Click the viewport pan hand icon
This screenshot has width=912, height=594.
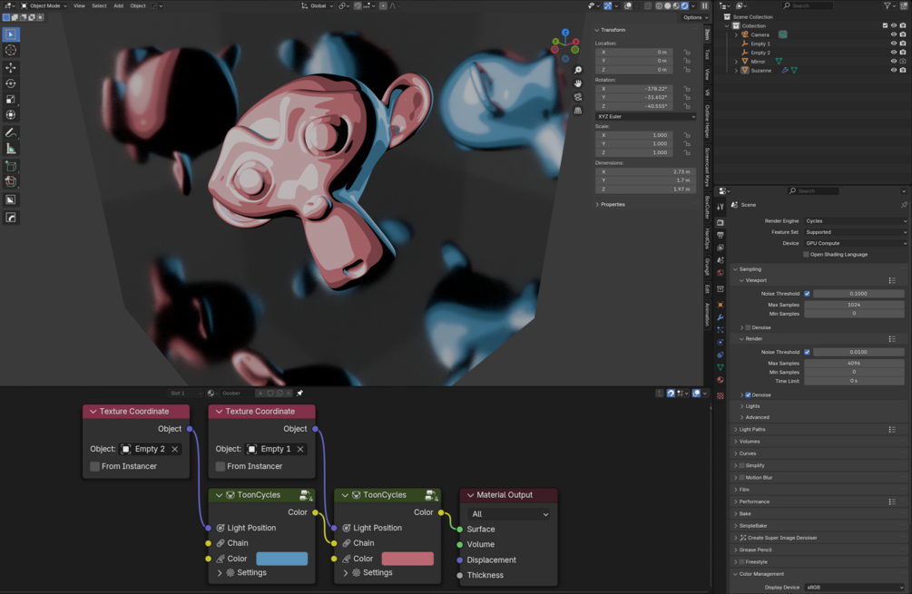tap(577, 83)
